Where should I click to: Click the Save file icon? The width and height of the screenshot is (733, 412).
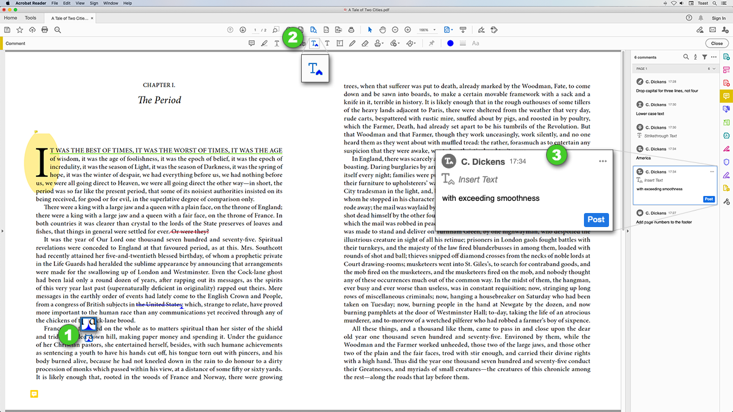click(7, 29)
